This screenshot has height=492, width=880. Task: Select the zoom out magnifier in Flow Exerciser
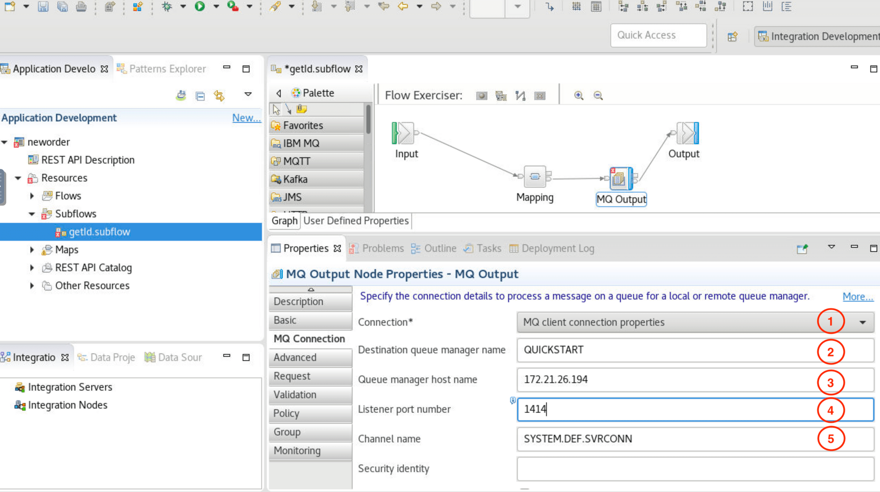pos(597,95)
